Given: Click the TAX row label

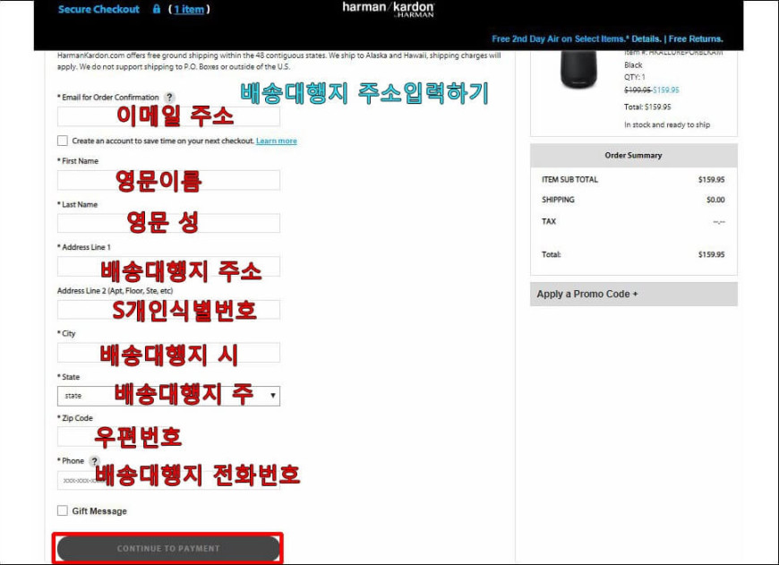Looking at the screenshot, I should click(549, 221).
